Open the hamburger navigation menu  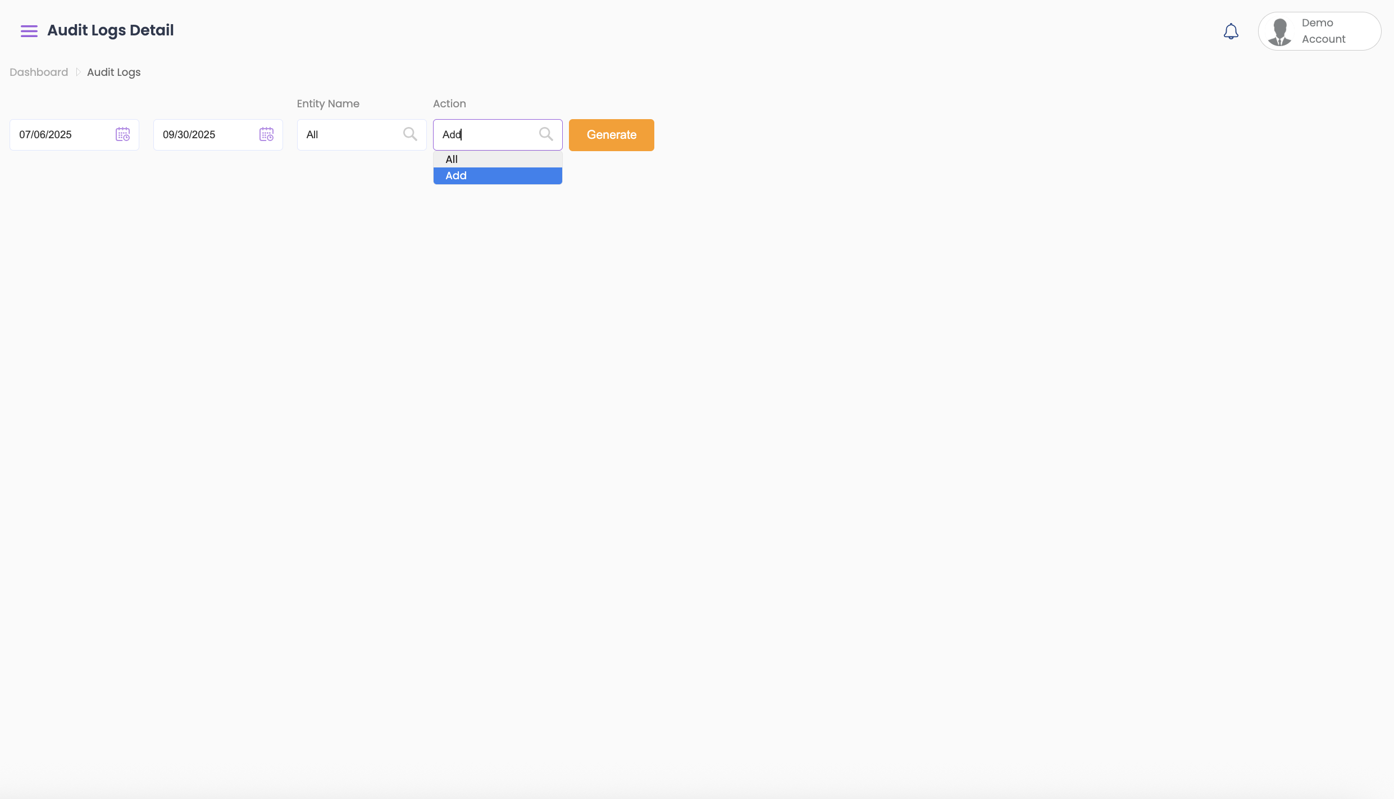pos(29,31)
